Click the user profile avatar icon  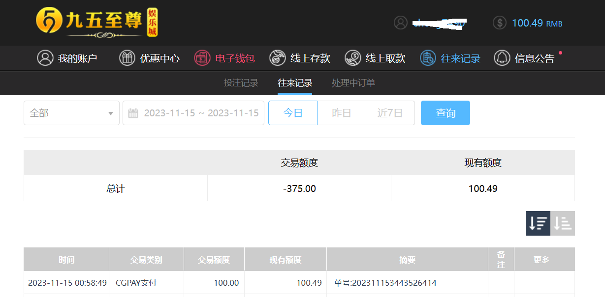coord(401,23)
